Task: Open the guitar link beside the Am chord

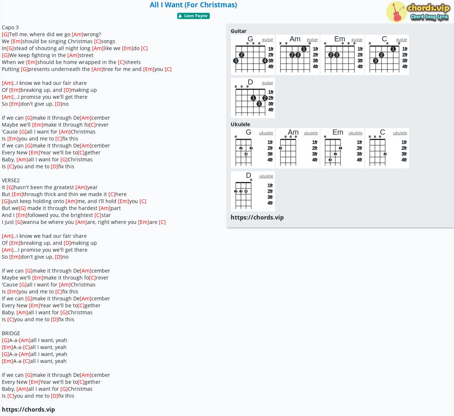Action: (312, 40)
